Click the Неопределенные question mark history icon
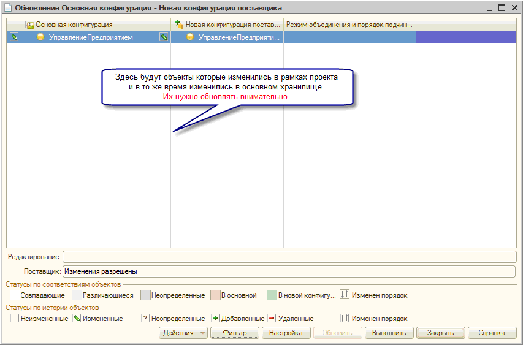The width and height of the screenshot is (523, 345). tap(145, 319)
